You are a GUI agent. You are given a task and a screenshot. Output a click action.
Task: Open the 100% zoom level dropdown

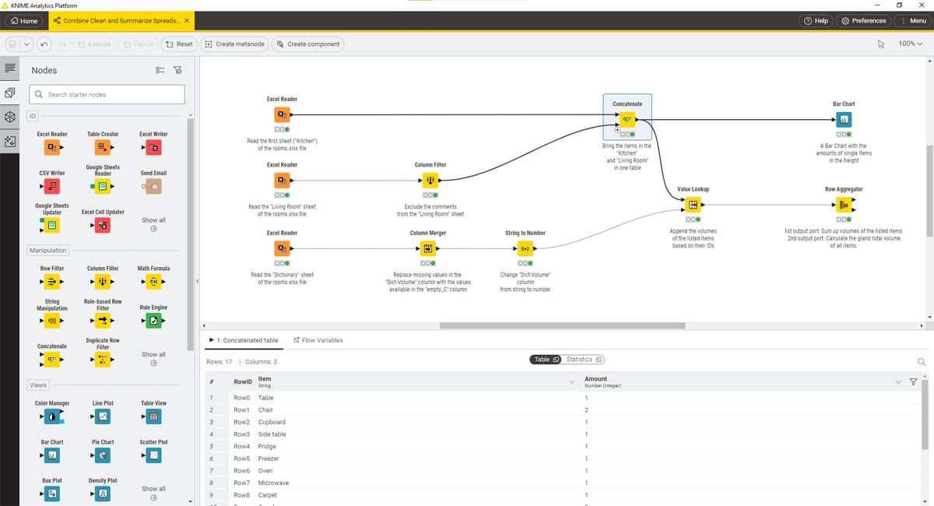910,44
